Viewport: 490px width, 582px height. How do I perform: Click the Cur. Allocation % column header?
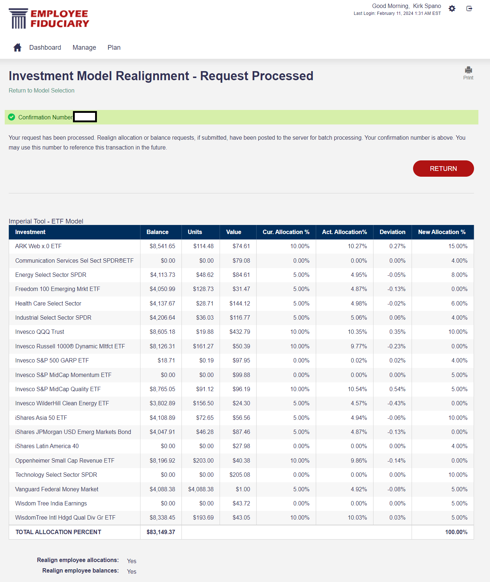(286, 232)
